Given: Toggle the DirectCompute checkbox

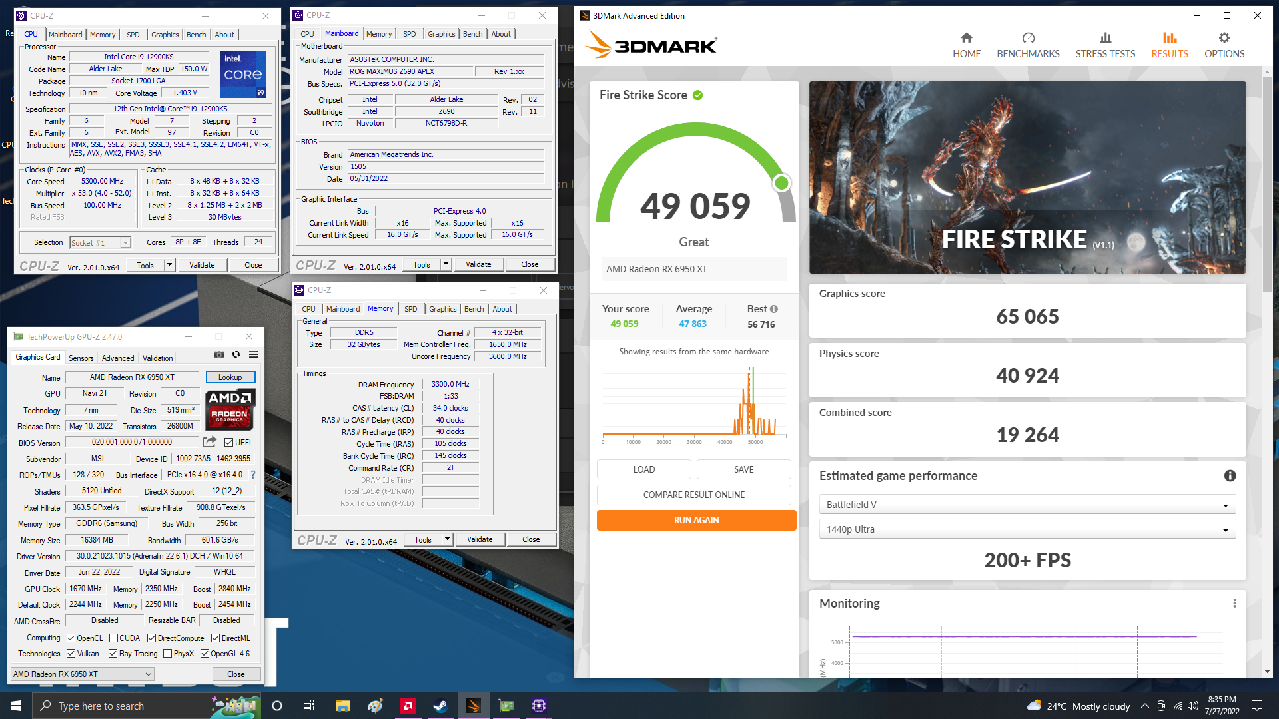Looking at the screenshot, I should coord(151,638).
